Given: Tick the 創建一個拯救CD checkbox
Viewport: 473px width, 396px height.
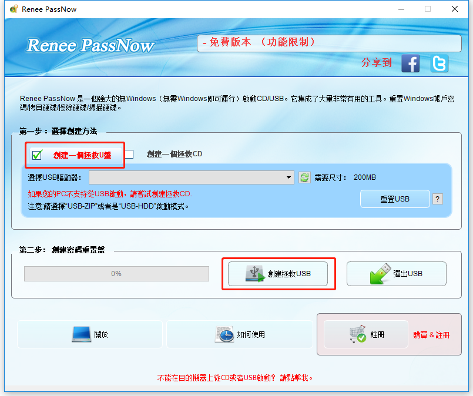Looking at the screenshot, I should pos(129,154).
